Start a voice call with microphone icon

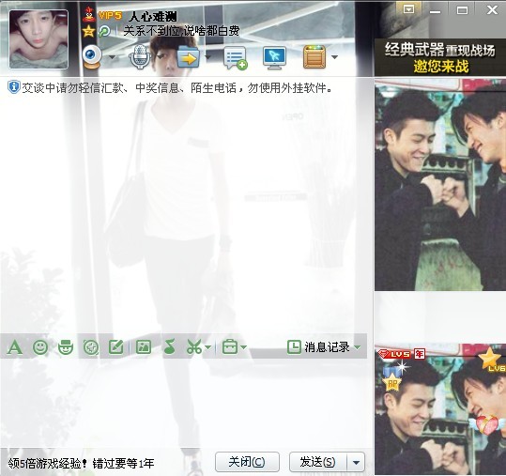tap(140, 56)
